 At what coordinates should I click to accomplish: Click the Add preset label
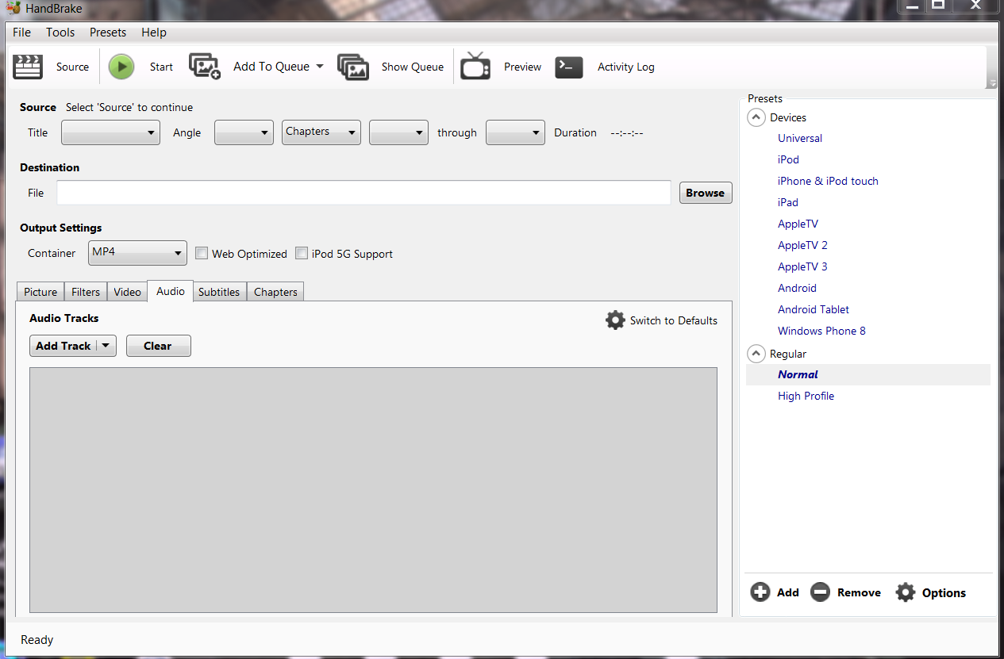click(x=788, y=592)
